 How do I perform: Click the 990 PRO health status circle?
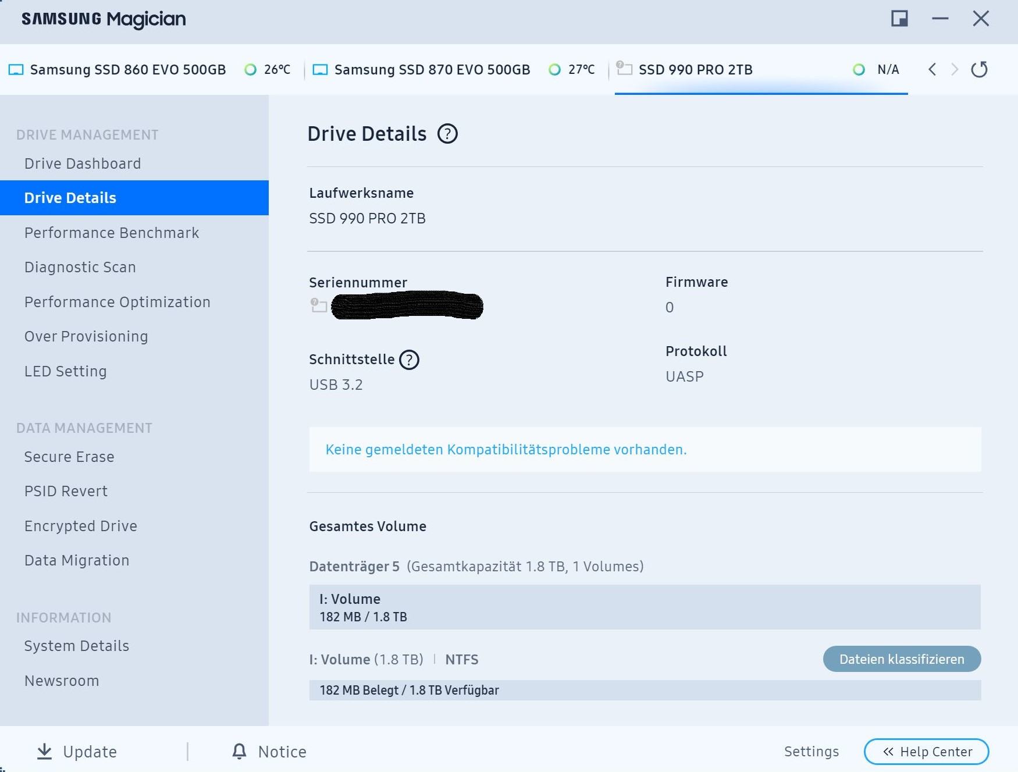(859, 70)
